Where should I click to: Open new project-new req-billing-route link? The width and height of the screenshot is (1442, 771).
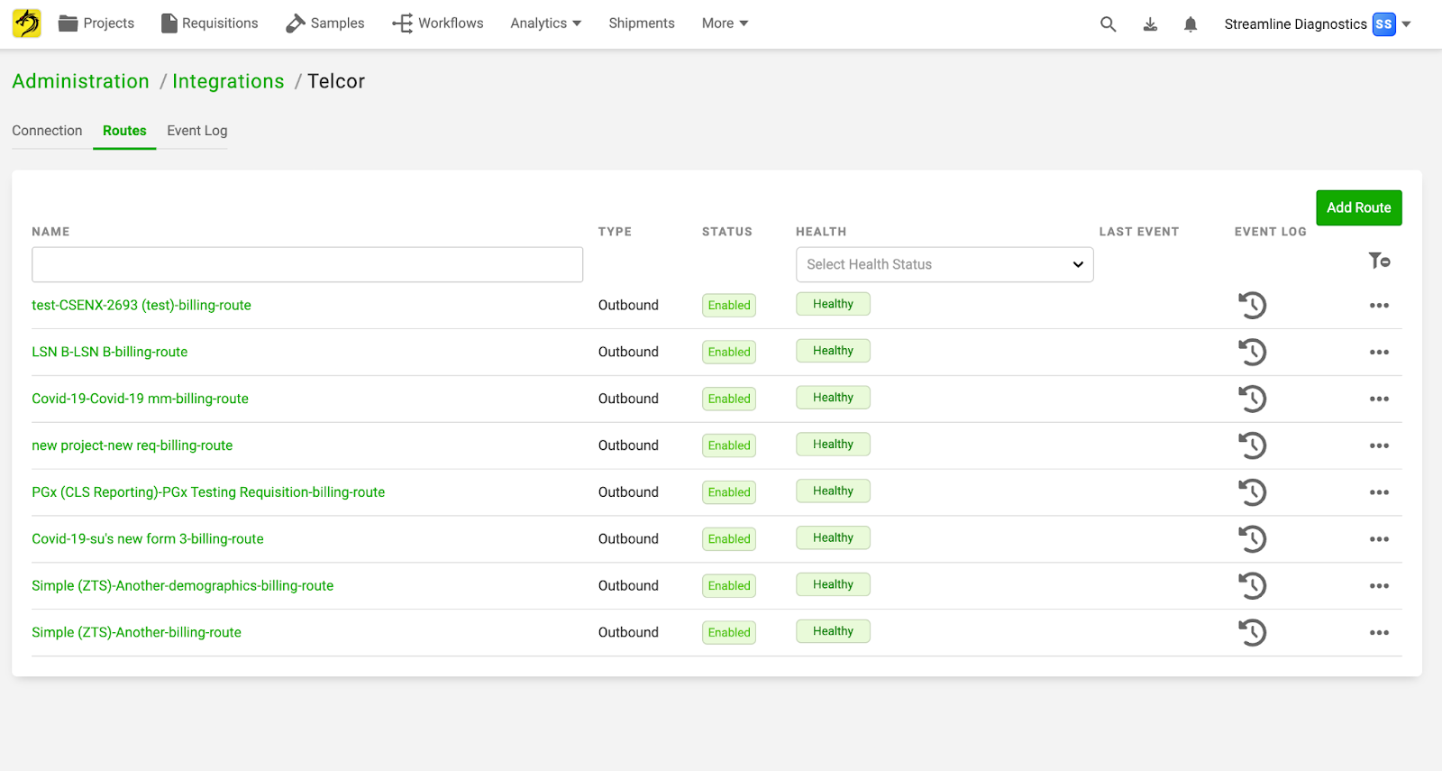(132, 446)
